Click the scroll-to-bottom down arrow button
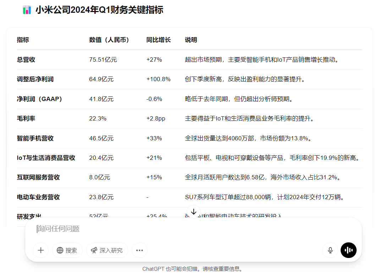This screenshot has width=380, height=275. (194, 212)
